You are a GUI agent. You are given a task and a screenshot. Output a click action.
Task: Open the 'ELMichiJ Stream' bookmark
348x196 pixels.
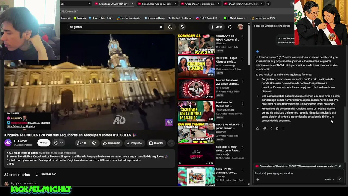click(x=235, y=18)
